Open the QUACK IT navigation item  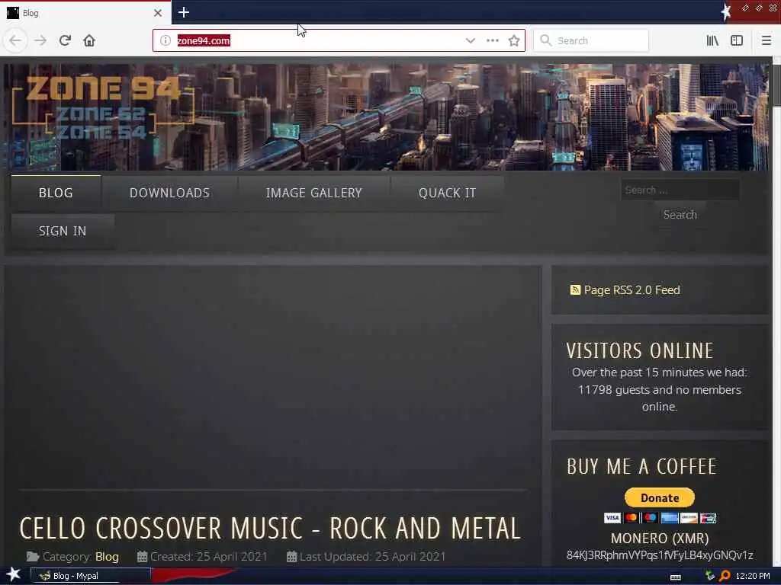(447, 193)
